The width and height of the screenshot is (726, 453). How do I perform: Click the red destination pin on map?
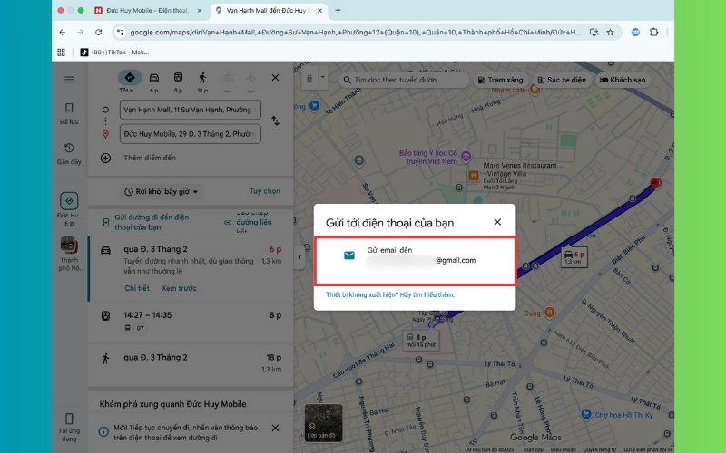pyautogui.click(x=655, y=184)
